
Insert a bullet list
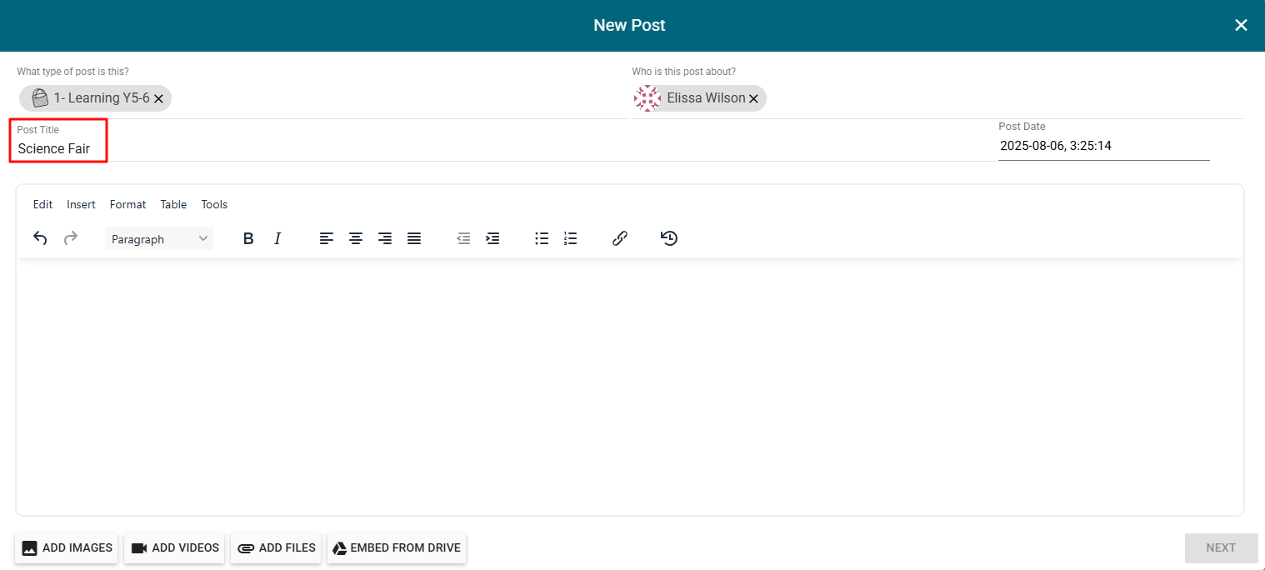click(542, 239)
